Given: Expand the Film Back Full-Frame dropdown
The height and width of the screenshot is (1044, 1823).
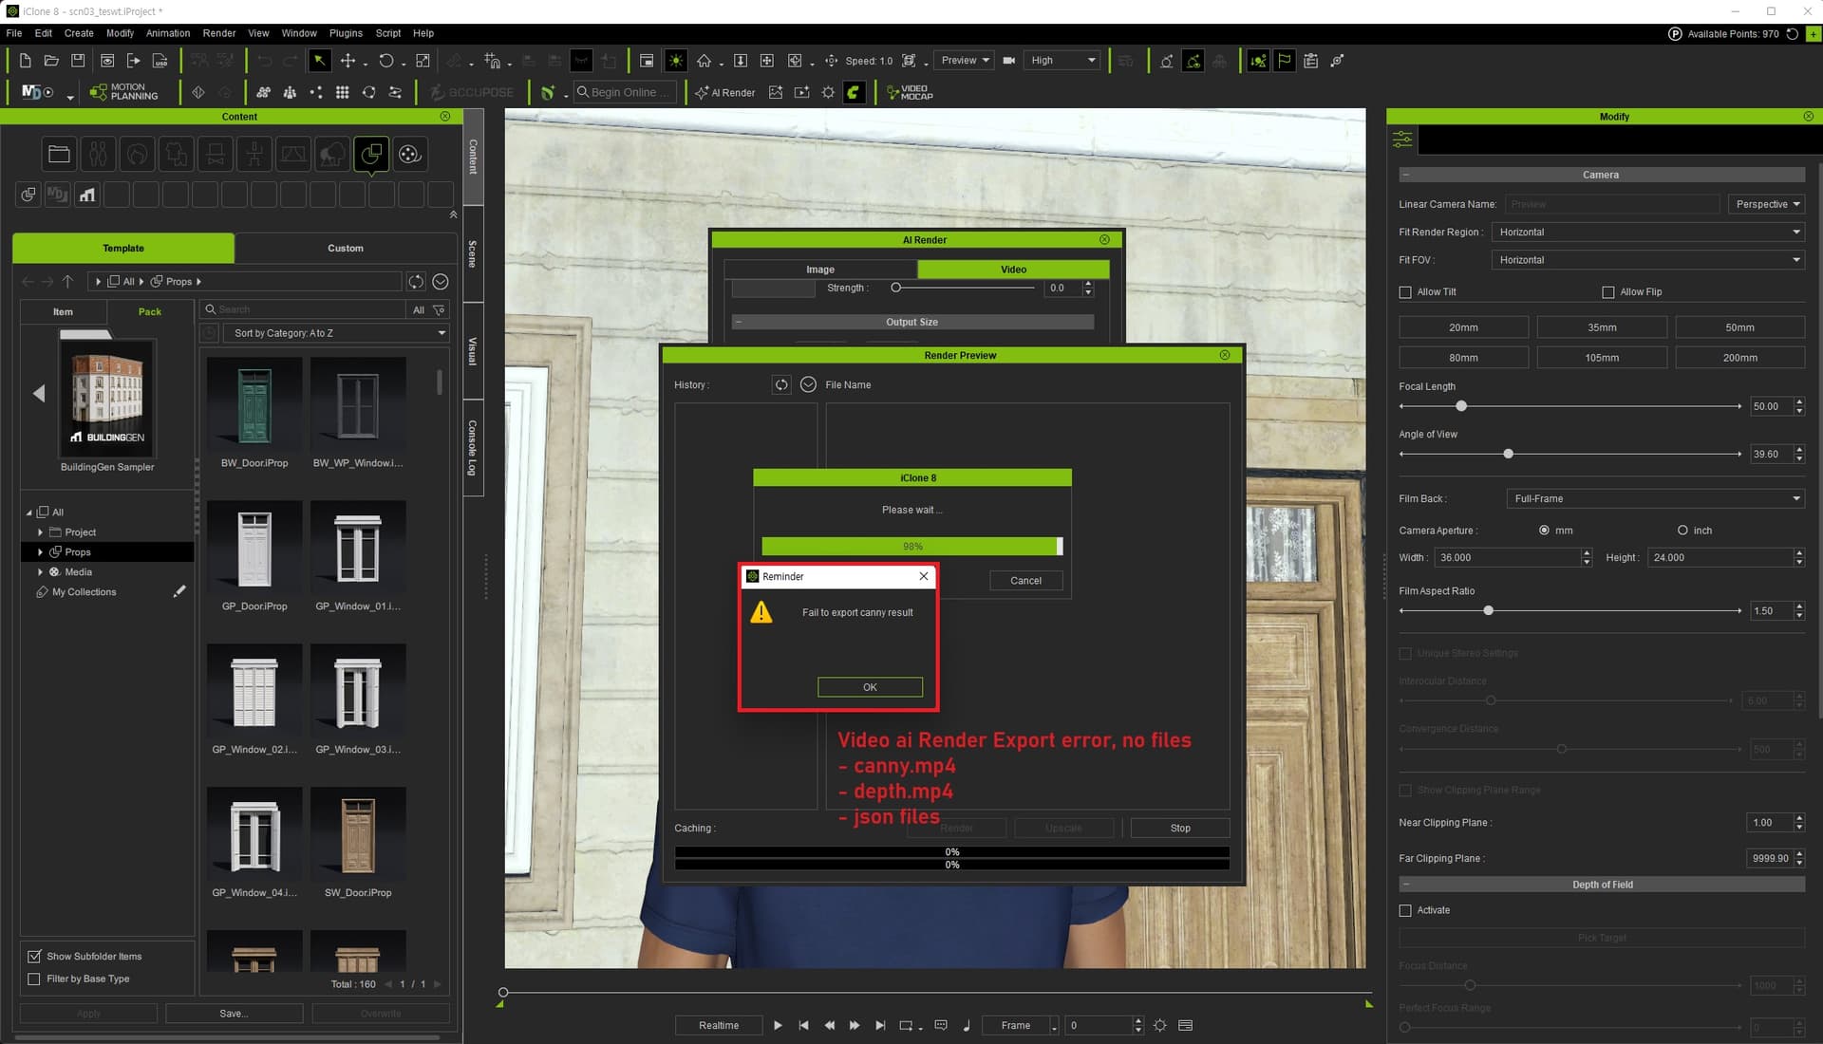Looking at the screenshot, I should 1655,498.
